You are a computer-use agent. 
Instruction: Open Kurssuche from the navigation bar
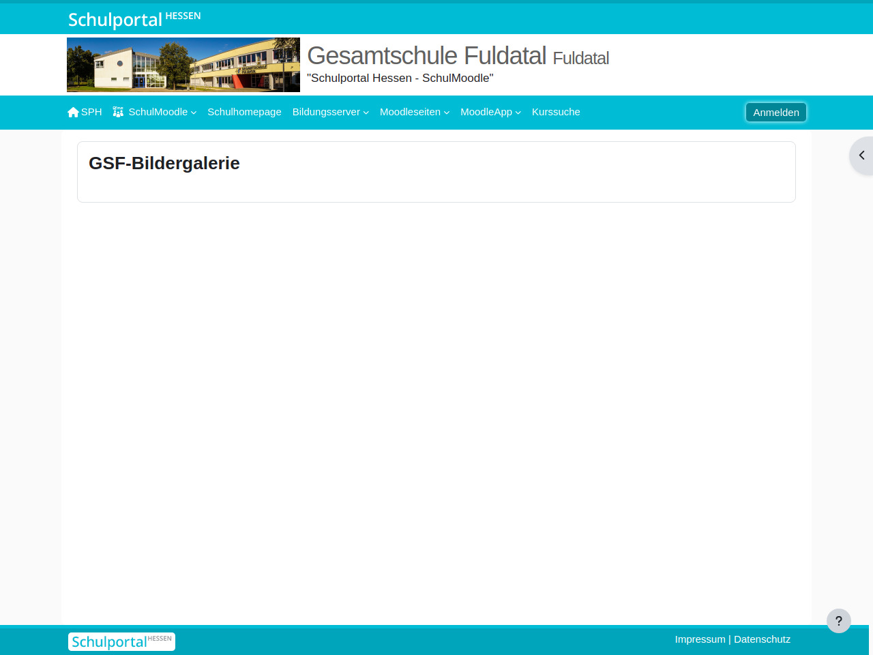556,112
